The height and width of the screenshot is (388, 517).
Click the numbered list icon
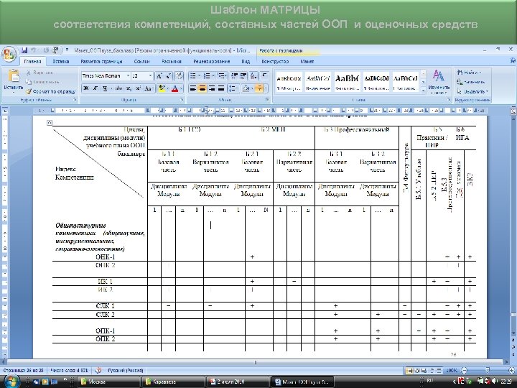click(208, 76)
